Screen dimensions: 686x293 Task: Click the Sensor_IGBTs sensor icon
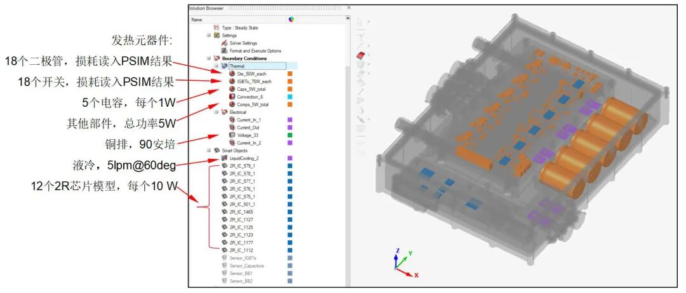click(x=224, y=258)
